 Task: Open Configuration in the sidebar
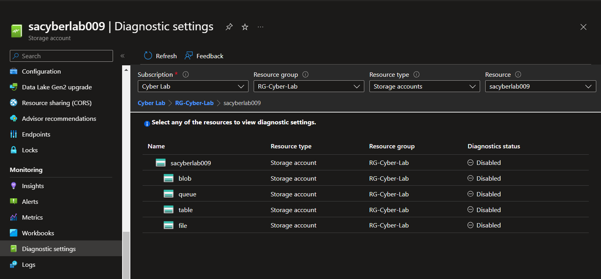coord(61,71)
